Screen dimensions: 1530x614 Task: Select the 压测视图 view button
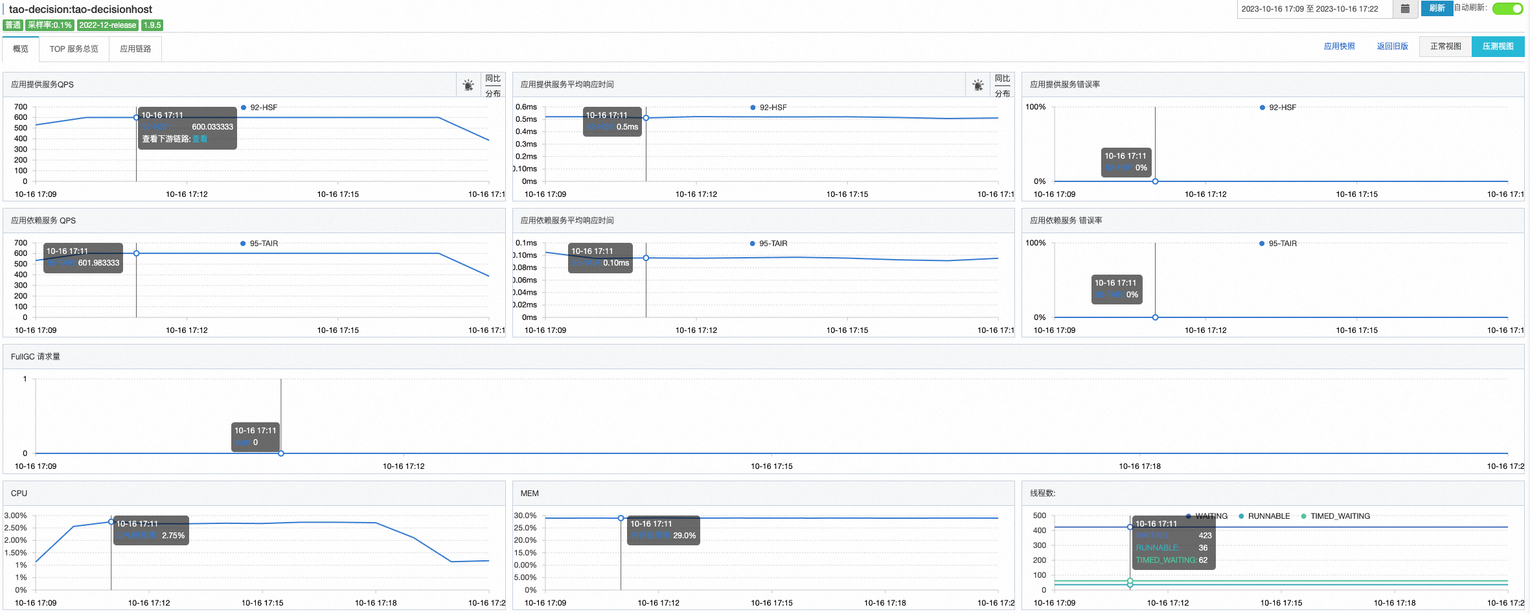click(1498, 47)
